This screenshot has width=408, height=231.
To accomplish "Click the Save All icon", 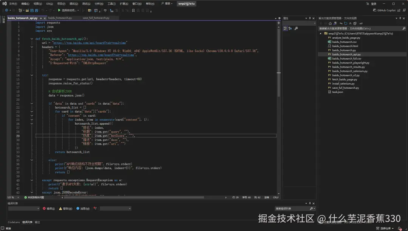I will (x=37, y=11).
